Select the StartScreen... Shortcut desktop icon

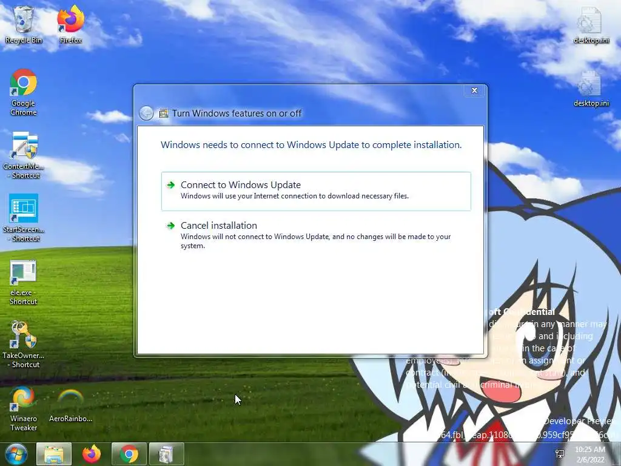point(24,218)
